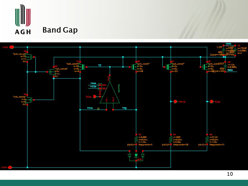The image size is (248, 186).
Task: Select the P0 pch transistor symbol
Action: coord(30,57)
